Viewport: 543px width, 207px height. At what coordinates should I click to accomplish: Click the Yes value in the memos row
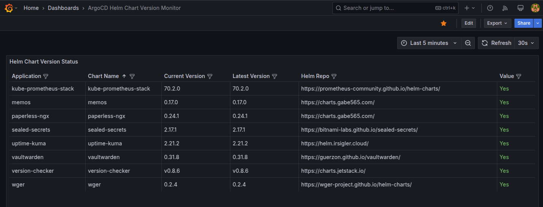[504, 102]
